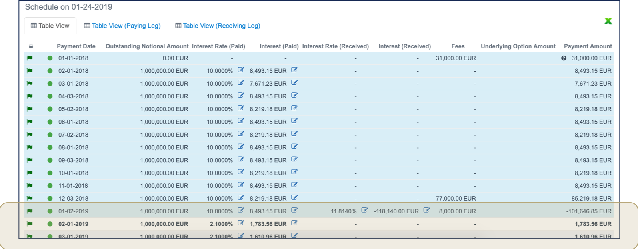Select the Table View tab
The height and width of the screenshot is (249, 638).
(50, 26)
